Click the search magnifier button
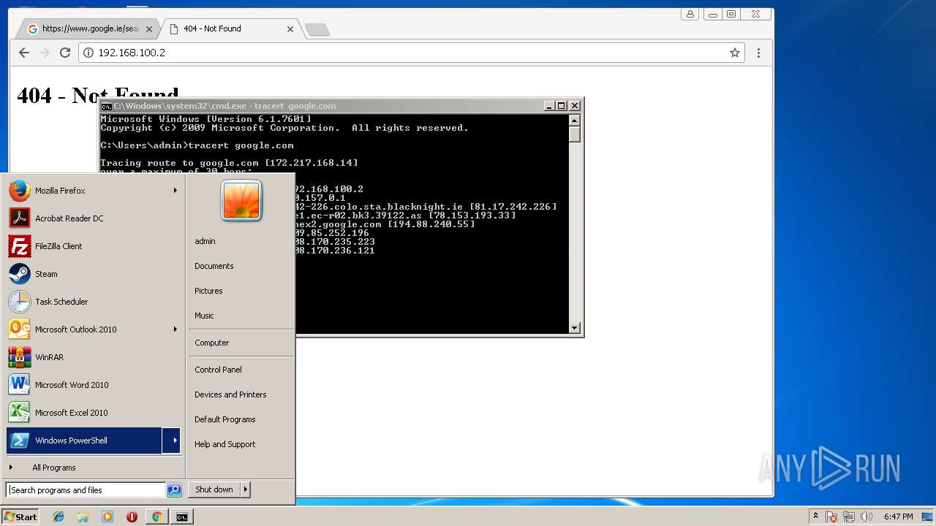The height and width of the screenshot is (526, 936). [x=174, y=490]
